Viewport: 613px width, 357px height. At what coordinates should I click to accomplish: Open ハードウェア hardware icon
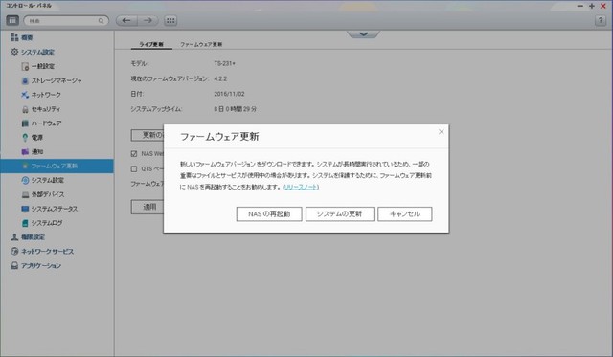click(x=25, y=123)
